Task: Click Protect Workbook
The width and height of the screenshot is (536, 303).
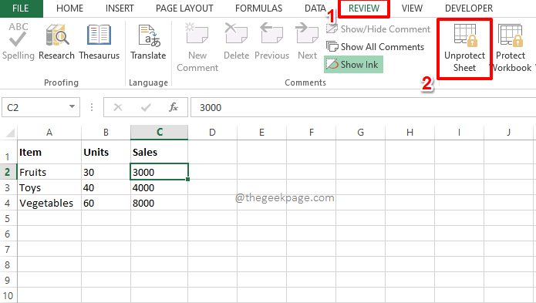Action: tap(511, 49)
